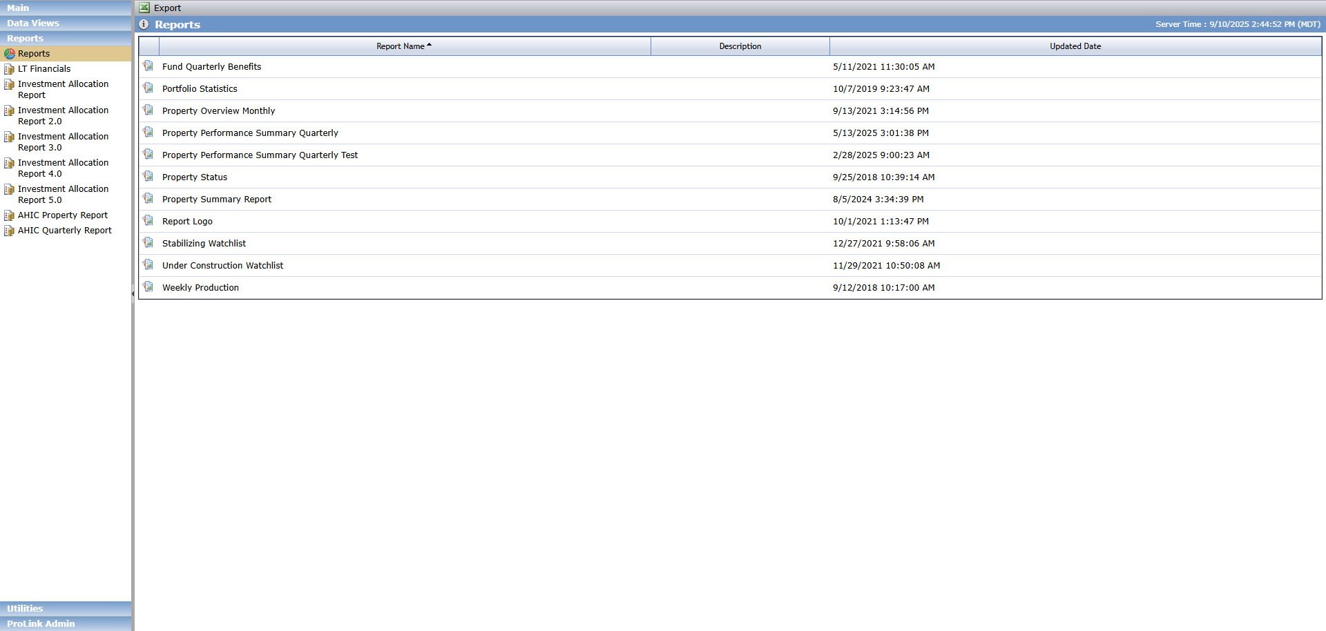Expand the Utilities sidebar section
This screenshot has width=1326, height=631.
[x=66, y=608]
